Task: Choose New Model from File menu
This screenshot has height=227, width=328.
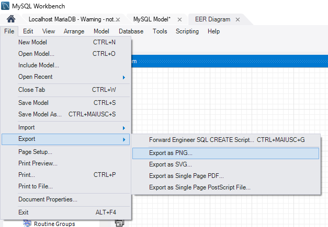Action: point(66,42)
